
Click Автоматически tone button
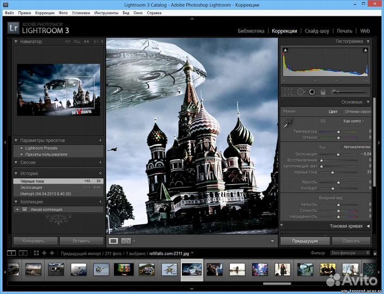click(357, 147)
